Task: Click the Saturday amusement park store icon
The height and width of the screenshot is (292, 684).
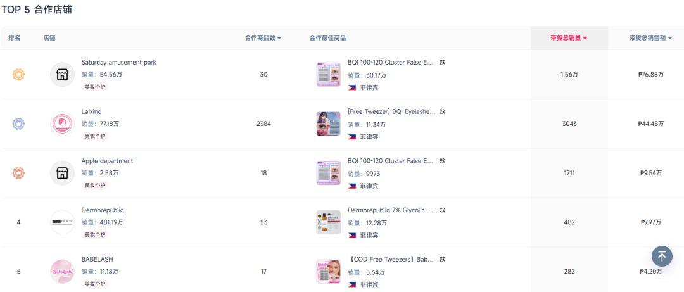Action: tap(62, 75)
